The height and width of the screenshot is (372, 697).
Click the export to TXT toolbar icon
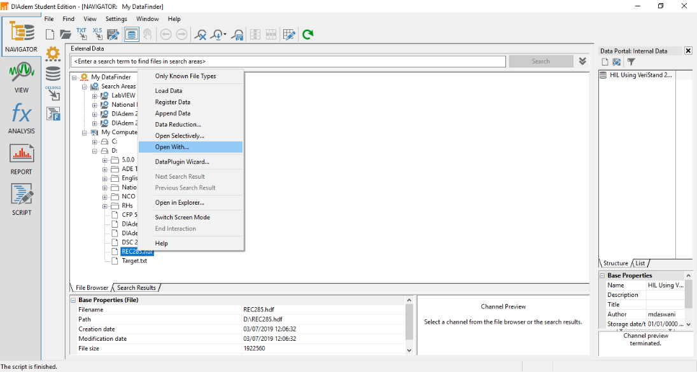point(81,34)
